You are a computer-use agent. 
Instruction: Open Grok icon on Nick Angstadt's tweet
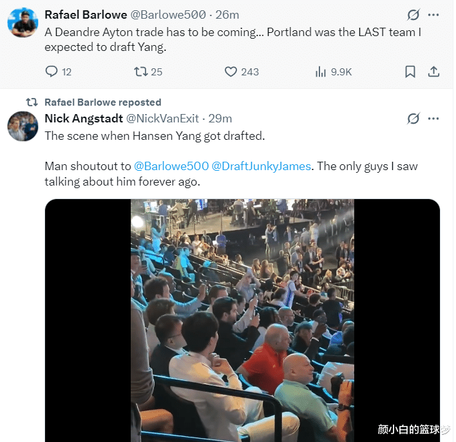(x=413, y=119)
